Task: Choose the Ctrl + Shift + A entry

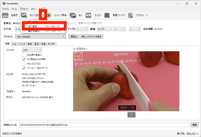Action: point(44,31)
